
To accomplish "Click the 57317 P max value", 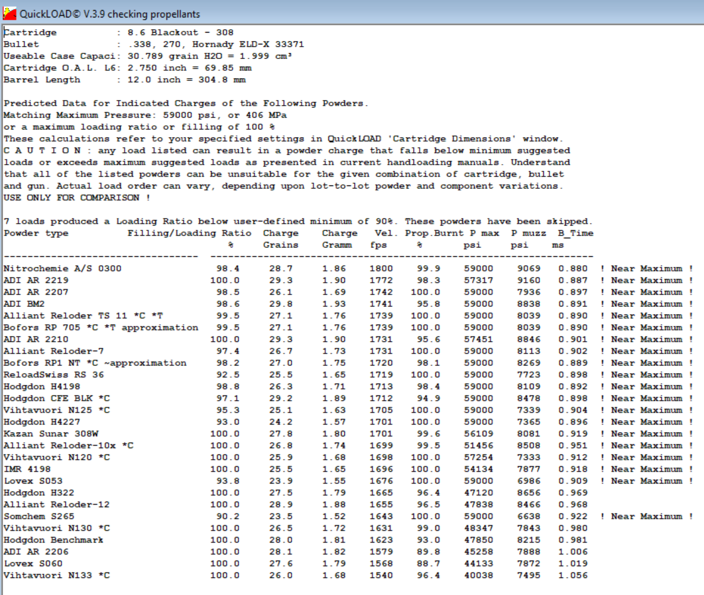I will (478, 280).
